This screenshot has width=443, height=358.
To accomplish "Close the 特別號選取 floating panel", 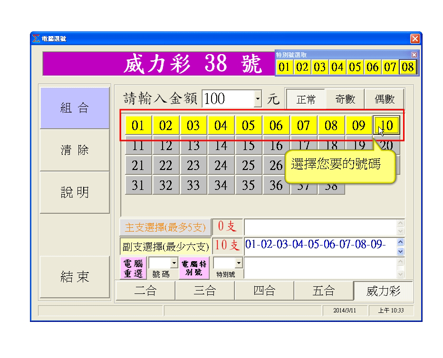I will coord(414,55).
